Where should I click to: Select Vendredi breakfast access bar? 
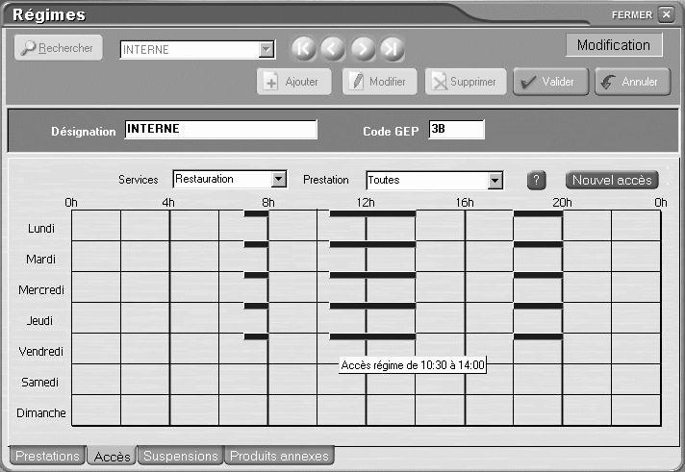pyautogui.click(x=256, y=337)
